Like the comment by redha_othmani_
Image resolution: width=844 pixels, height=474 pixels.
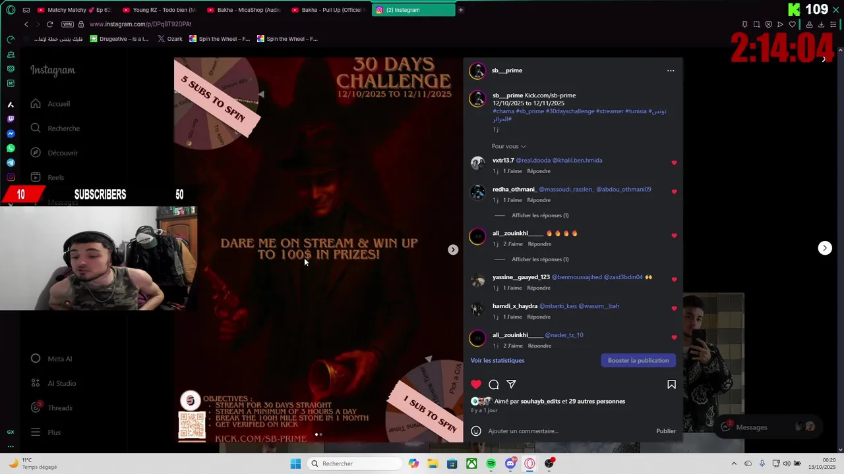pyautogui.click(x=674, y=192)
